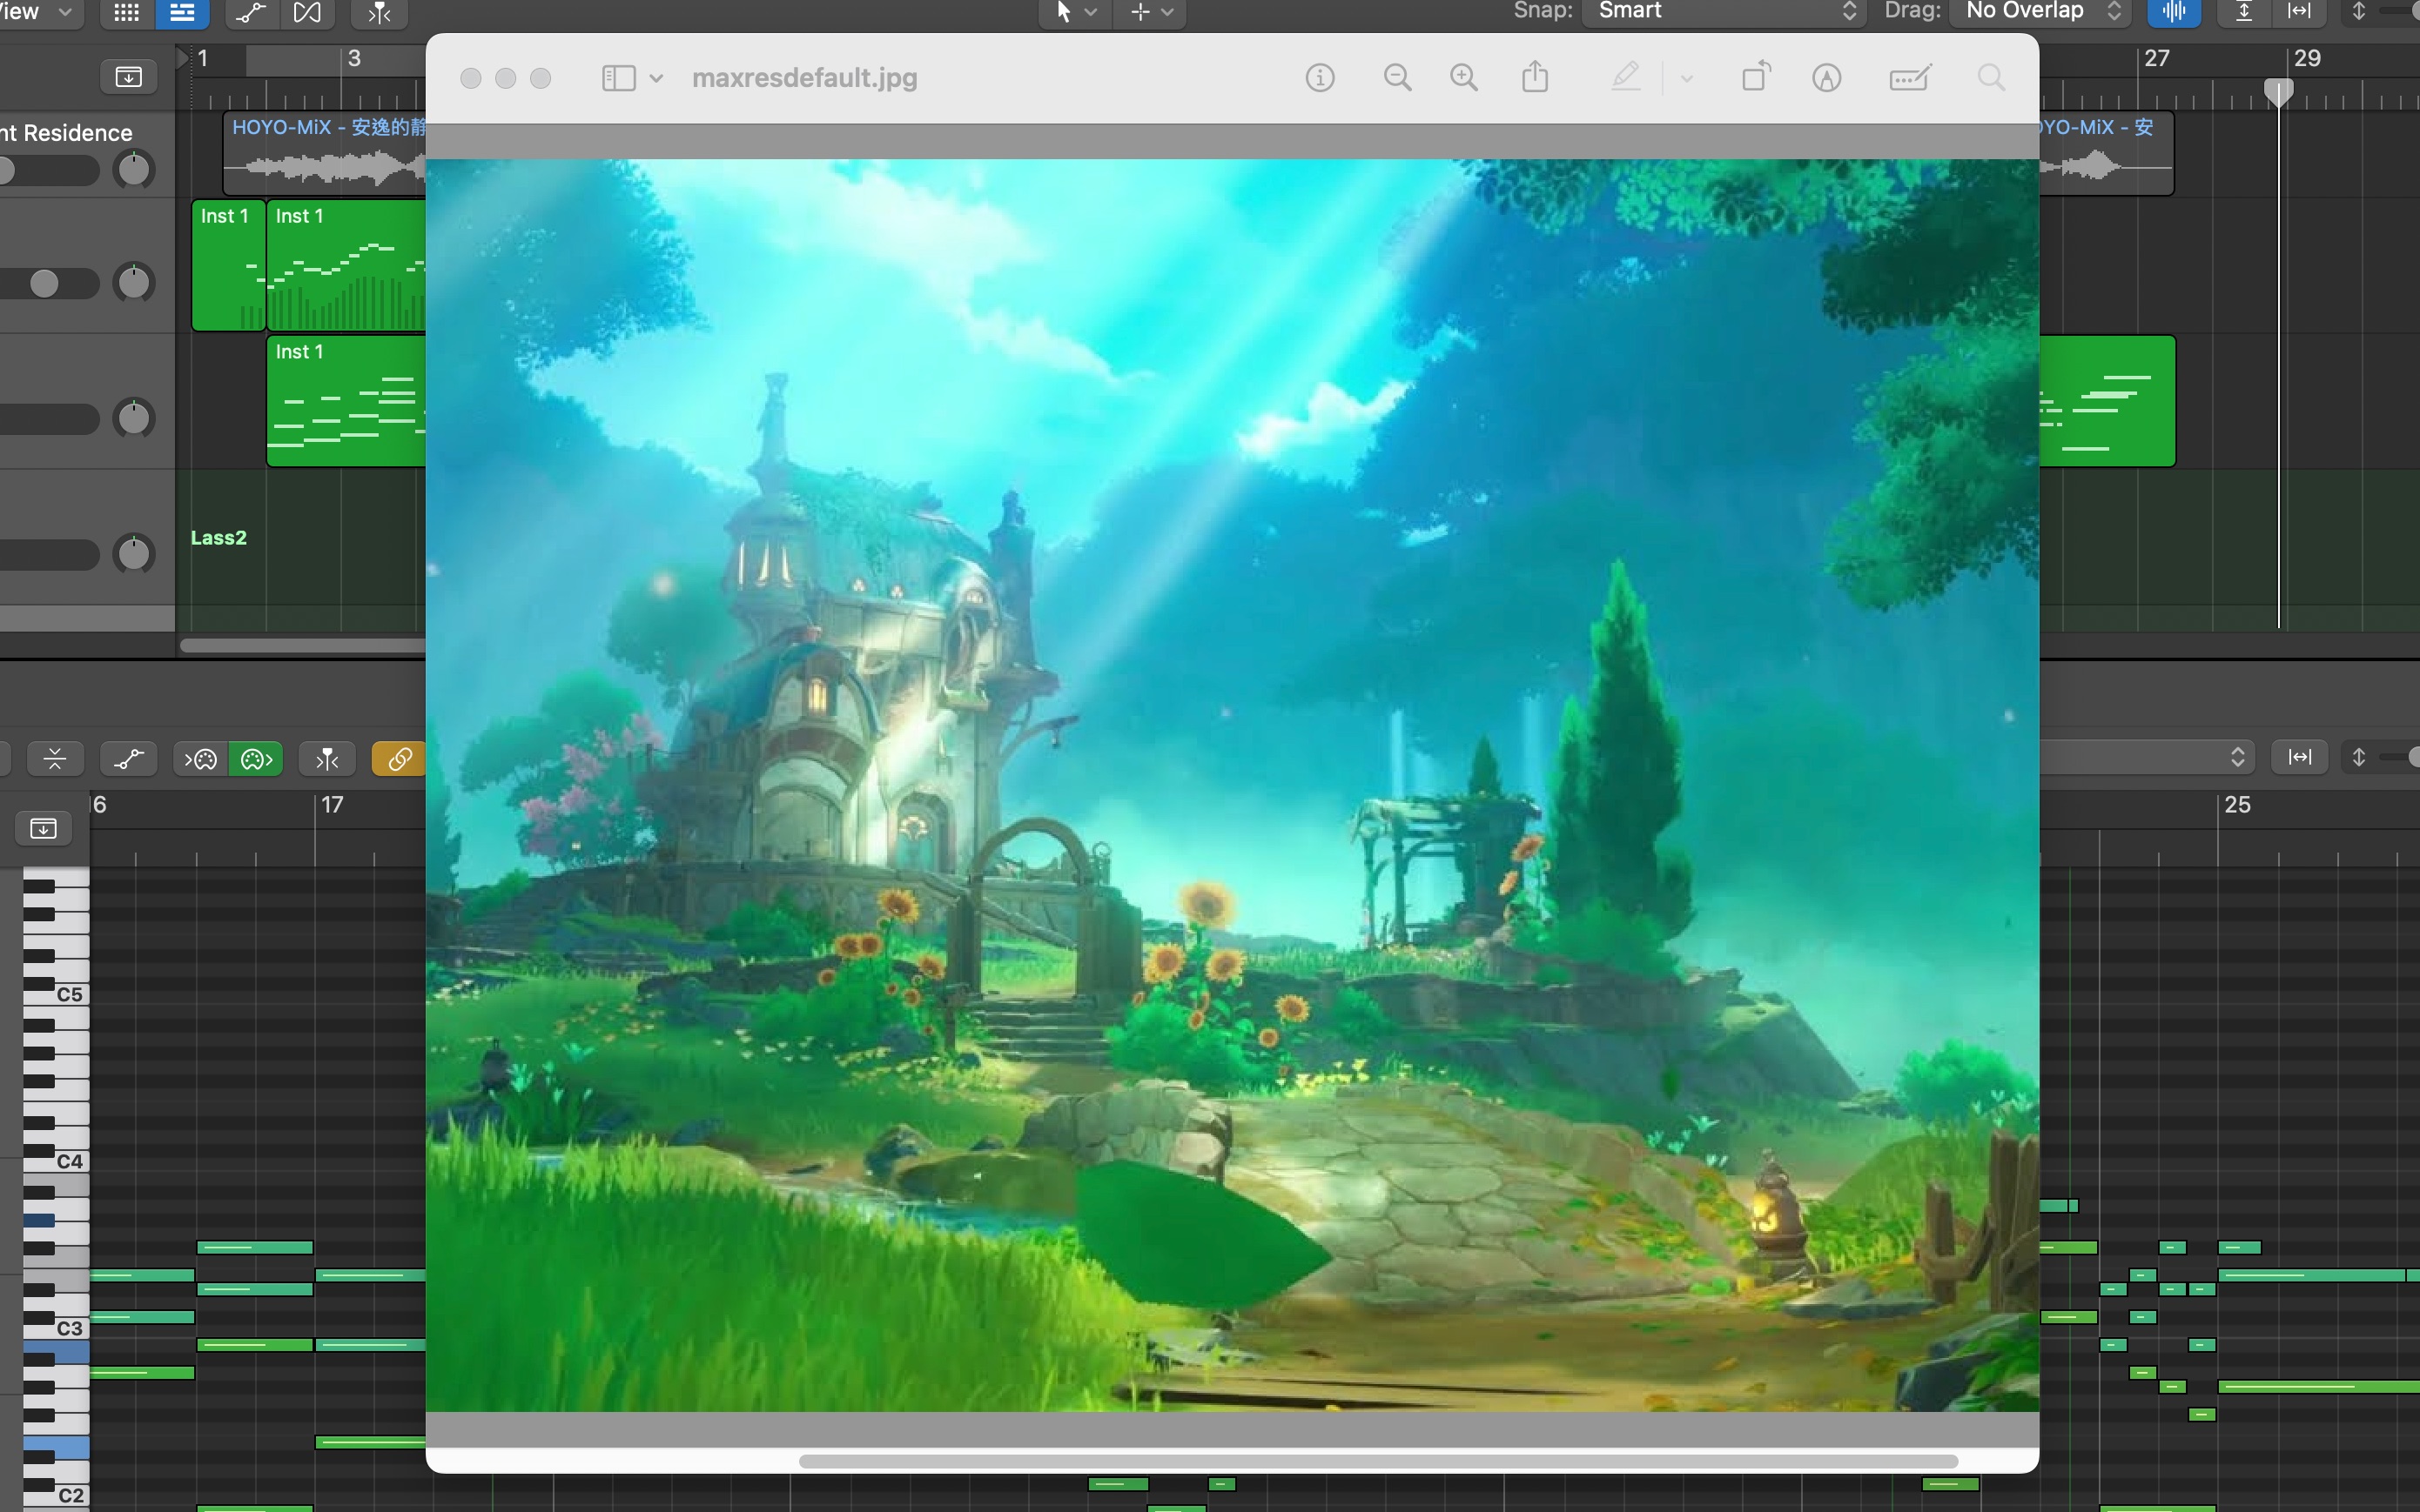Click the playhead marker near bar 29

(2278, 94)
